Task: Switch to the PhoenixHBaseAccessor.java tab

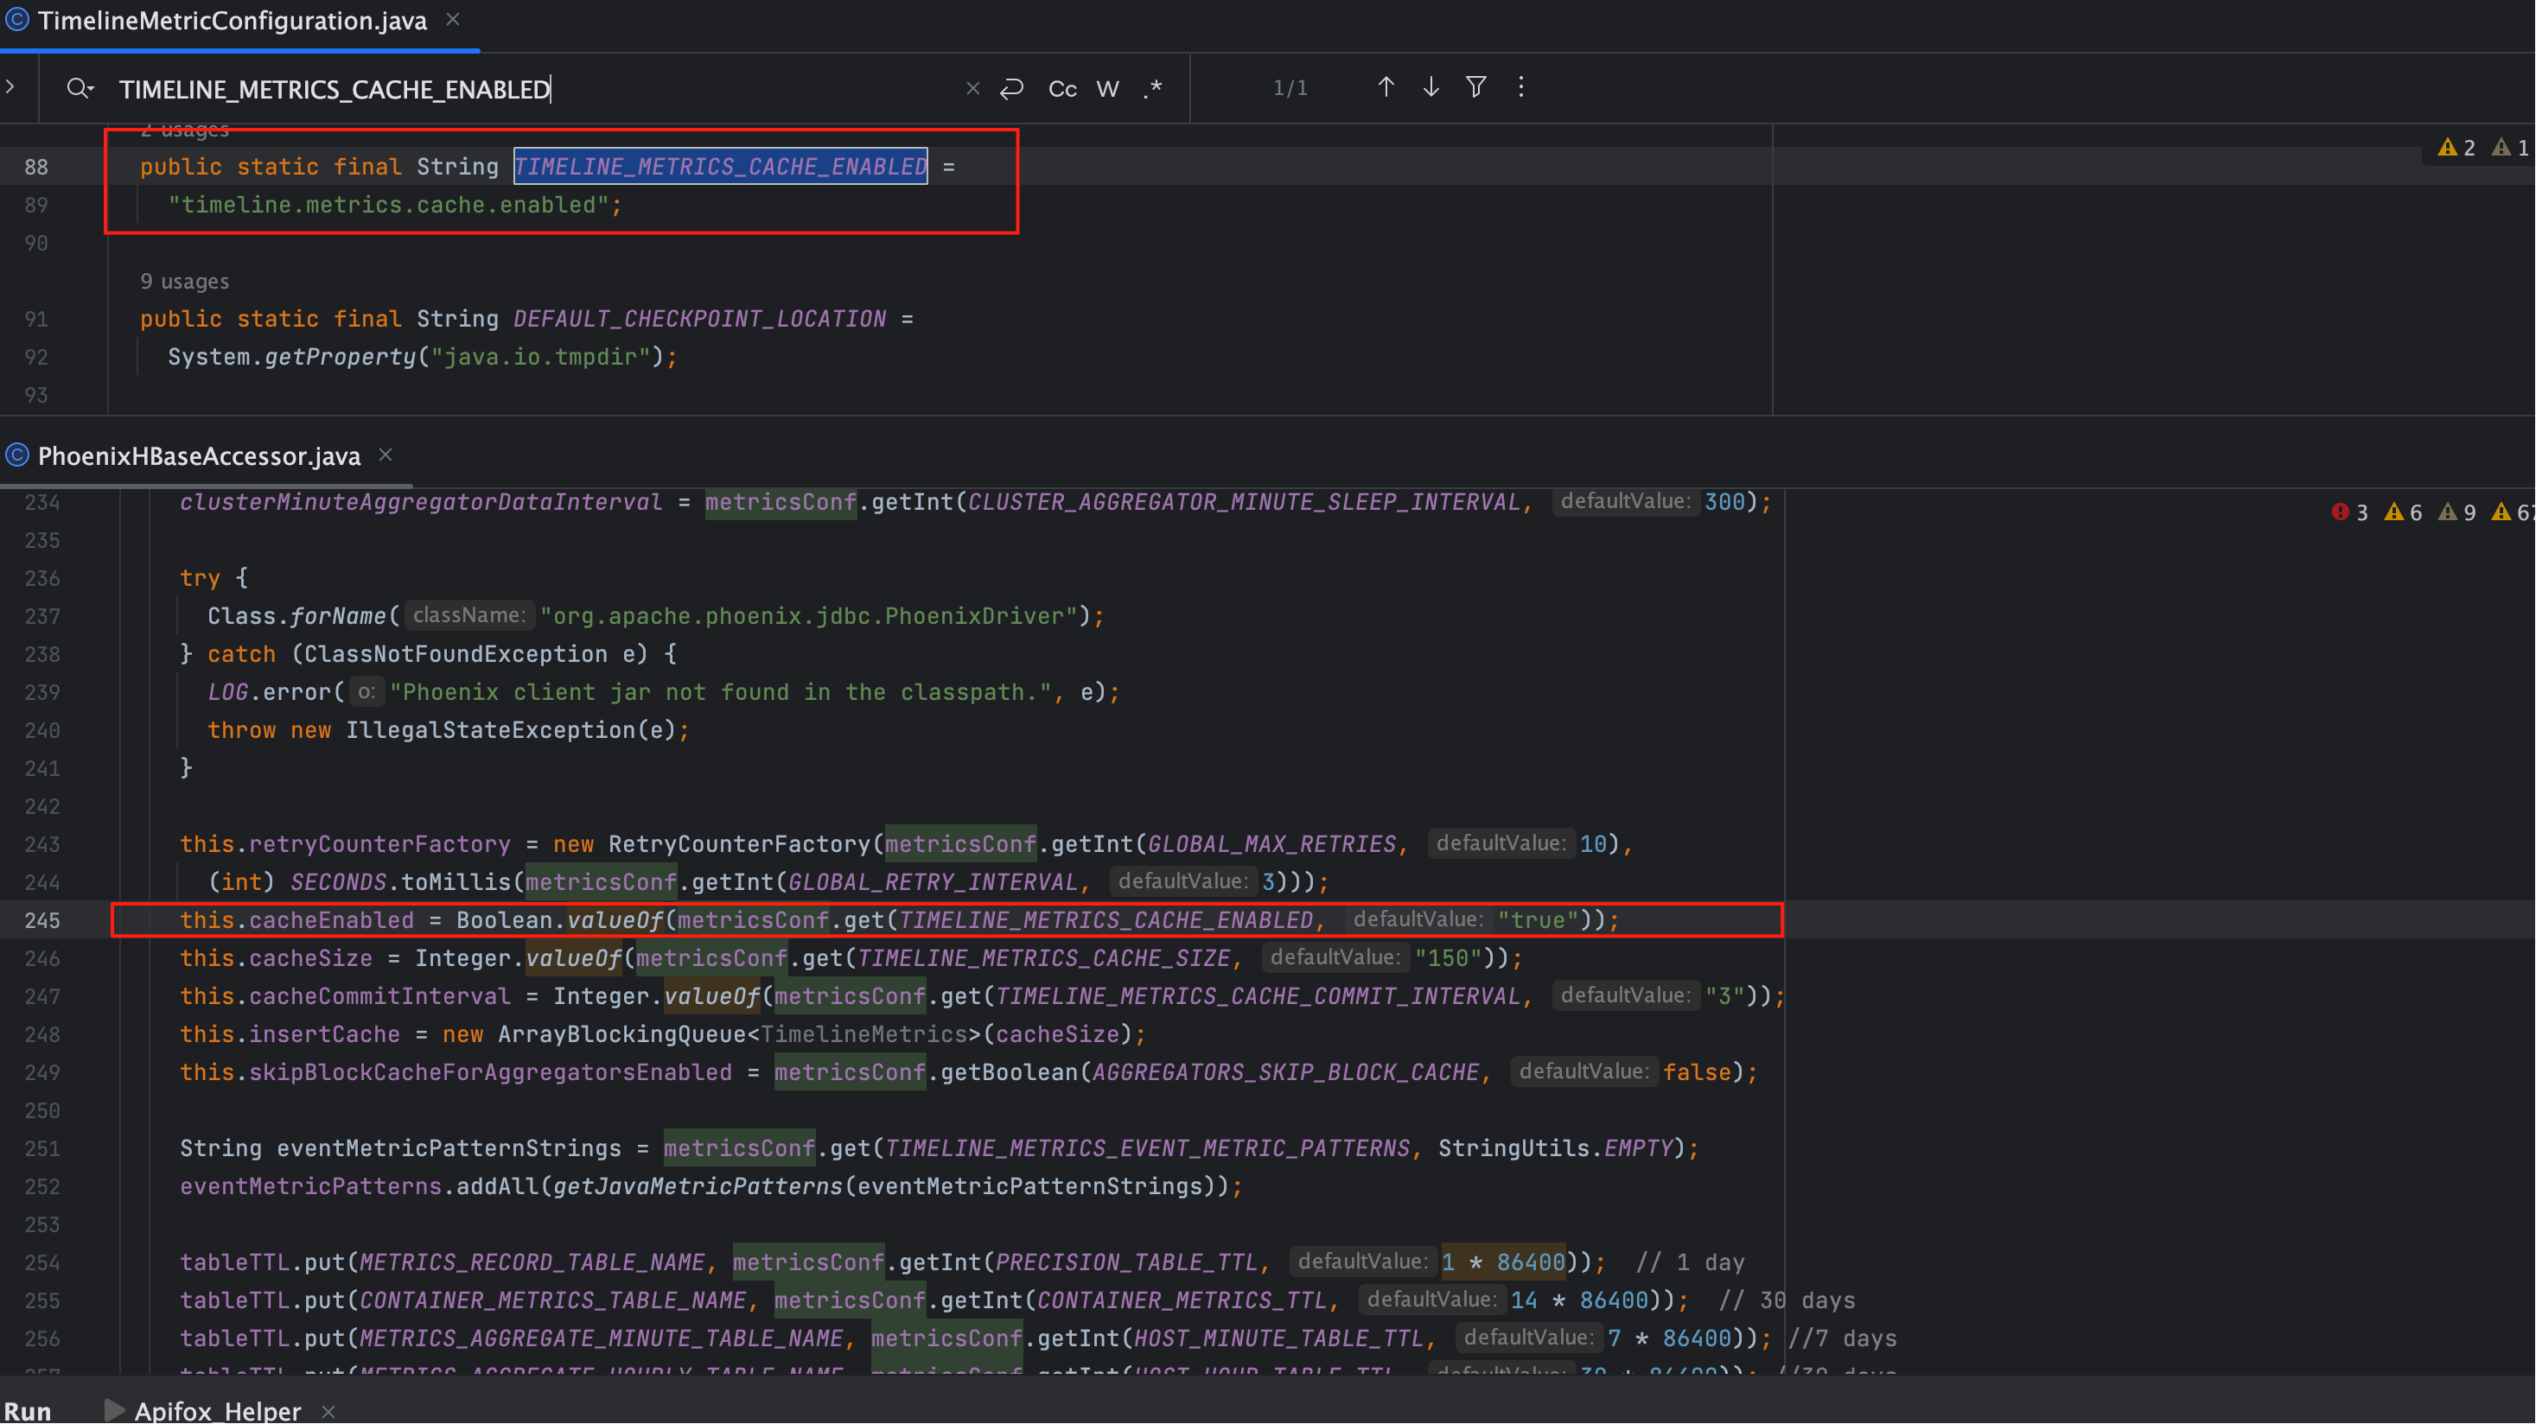Action: (199, 456)
